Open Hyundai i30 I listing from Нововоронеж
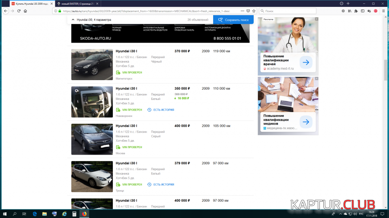The height and width of the screenshot is (218, 389). [126, 88]
